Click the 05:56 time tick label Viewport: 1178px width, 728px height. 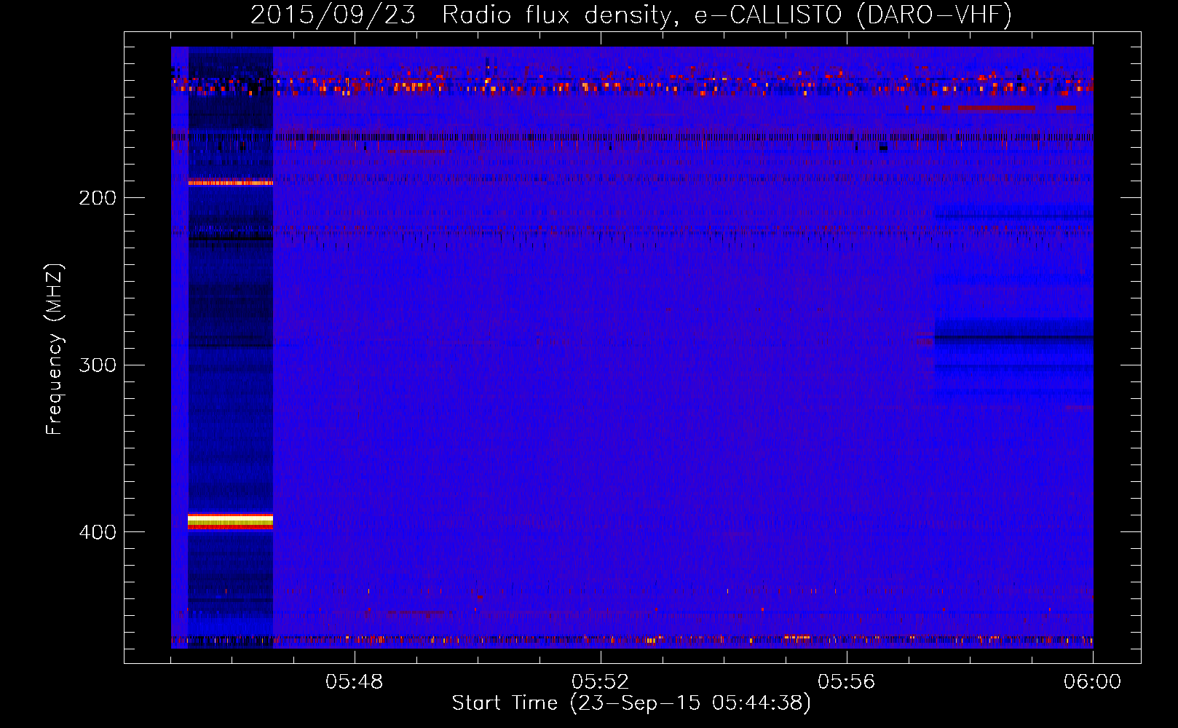pyautogui.click(x=847, y=682)
